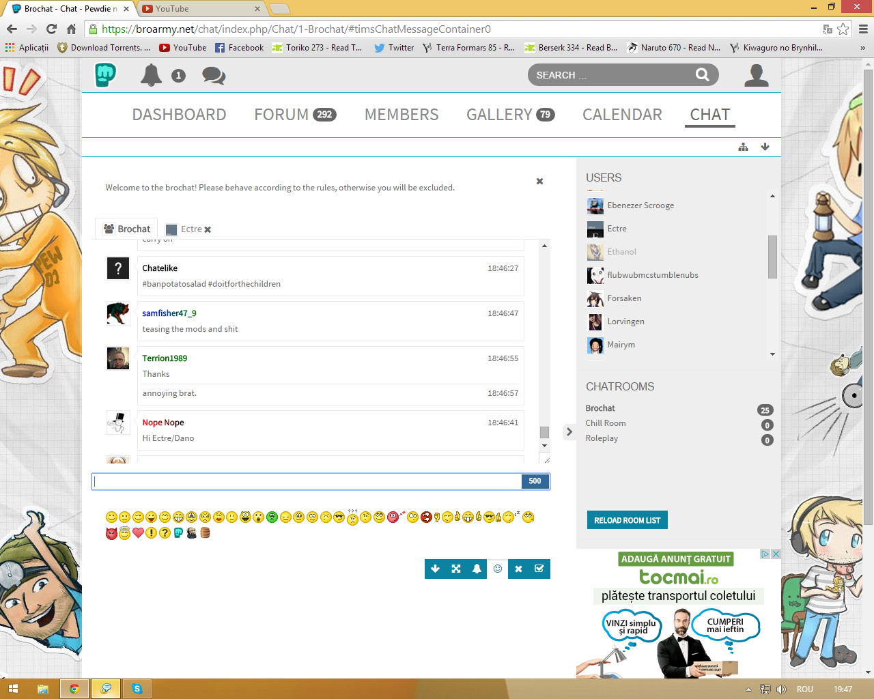Viewport: 874px width, 699px height.
Task: Click the sitemap icon below the navigation
Action: pos(743,147)
